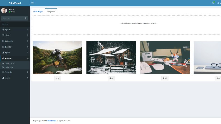Click the Üyeler user icon

pos(3,53)
